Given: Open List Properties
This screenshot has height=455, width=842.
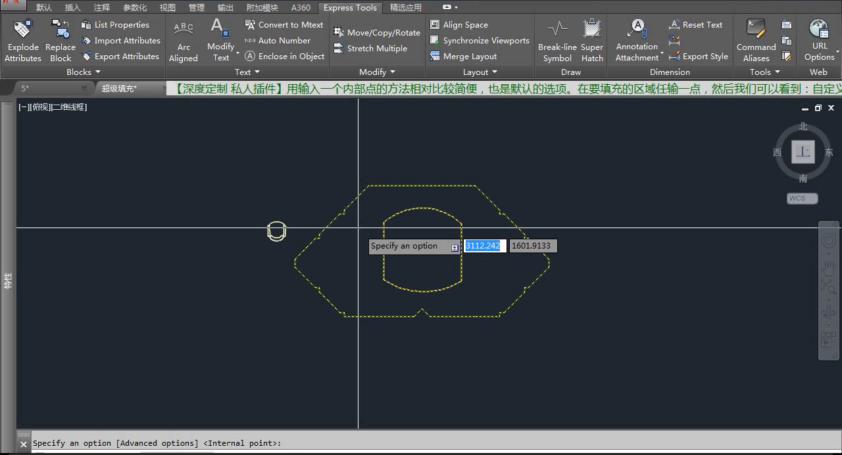Looking at the screenshot, I should click(115, 25).
